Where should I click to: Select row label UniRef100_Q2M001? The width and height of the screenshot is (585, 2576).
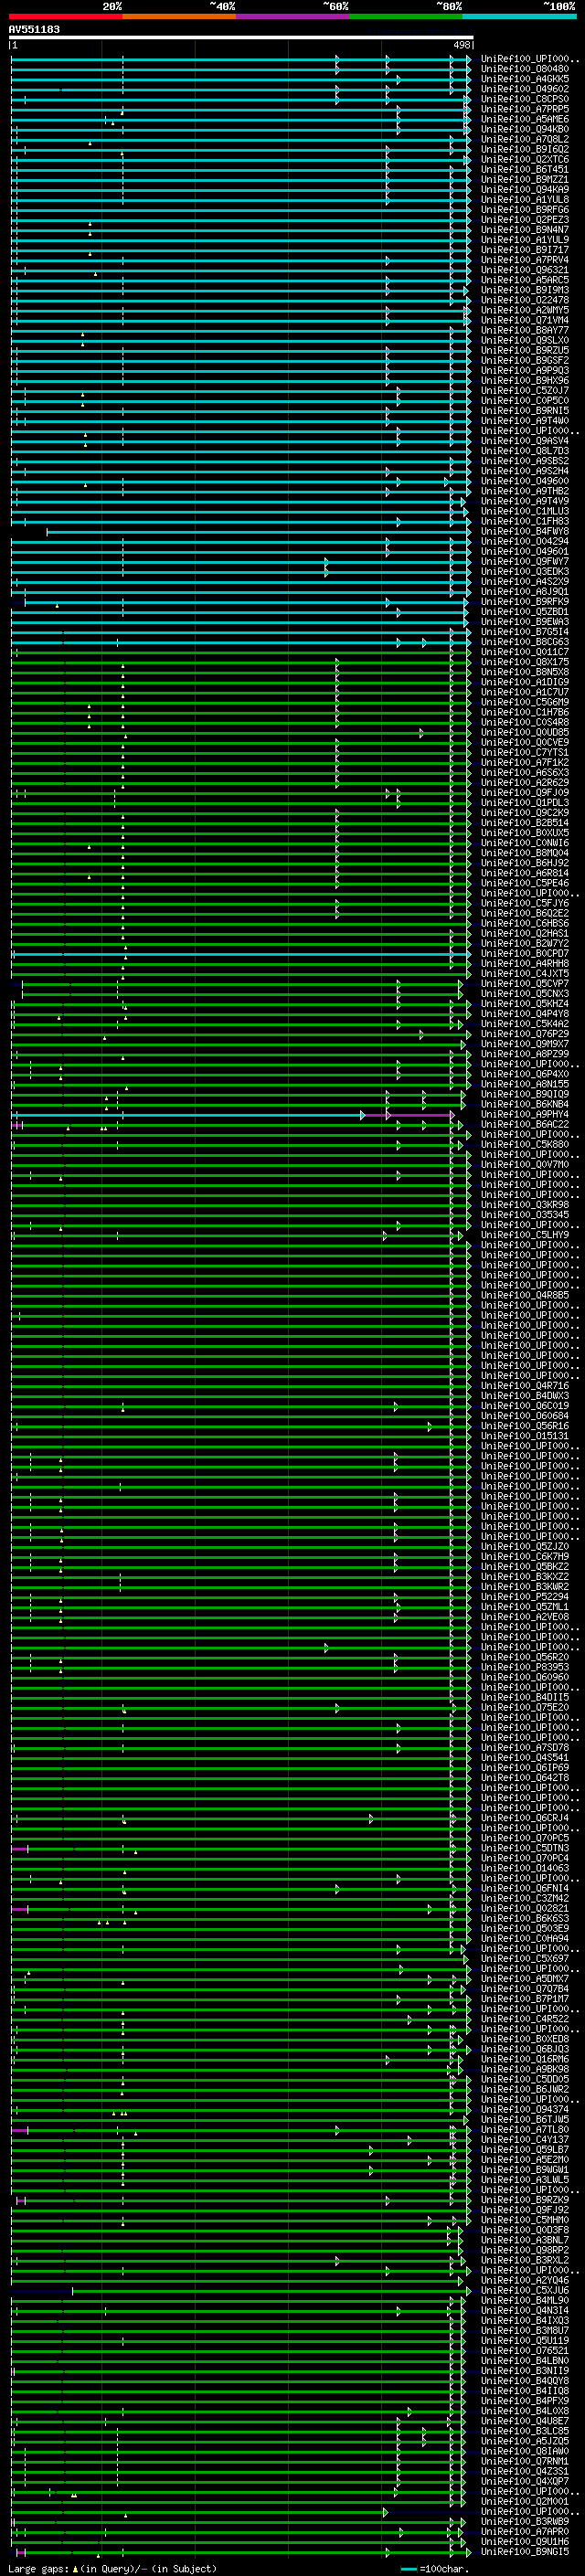pos(525,2501)
